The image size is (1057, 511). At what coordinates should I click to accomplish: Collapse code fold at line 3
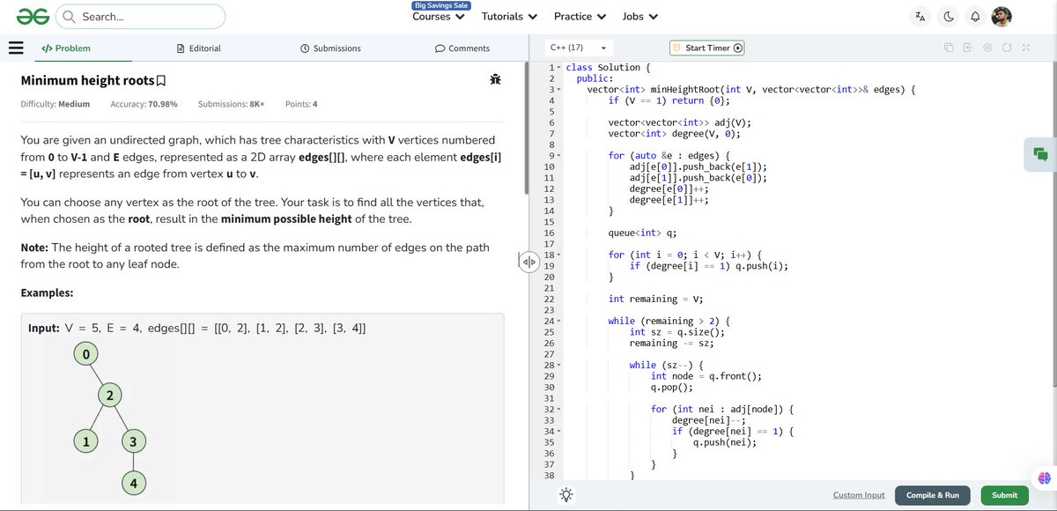tap(559, 90)
